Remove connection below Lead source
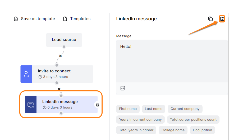 point(61,56)
